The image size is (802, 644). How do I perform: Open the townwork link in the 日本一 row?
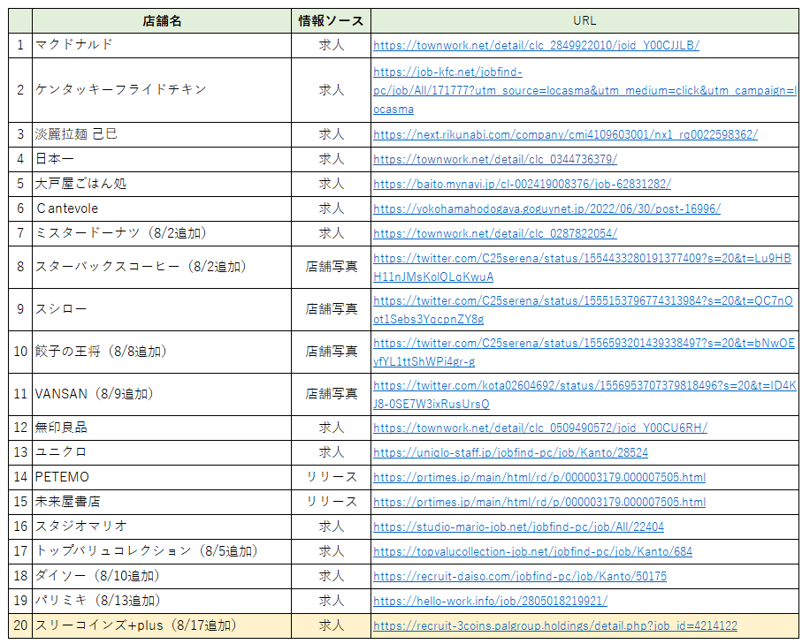tap(495, 160)
